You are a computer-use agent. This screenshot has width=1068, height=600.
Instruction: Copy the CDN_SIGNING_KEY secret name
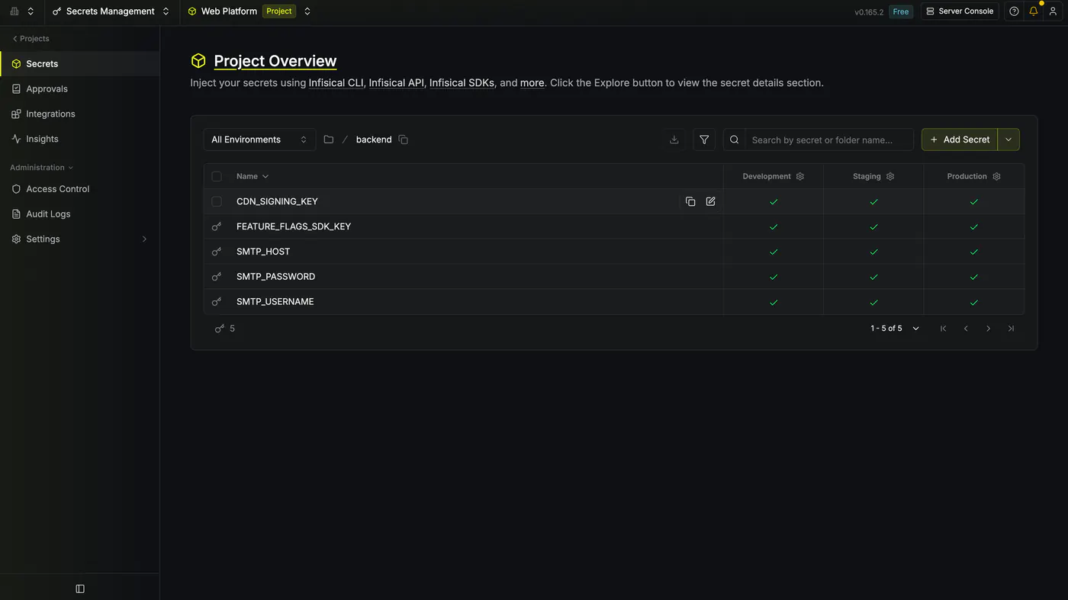point(690,201)
